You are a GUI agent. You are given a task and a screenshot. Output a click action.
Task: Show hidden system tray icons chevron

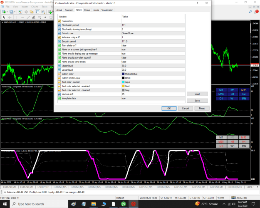point(224,204)
